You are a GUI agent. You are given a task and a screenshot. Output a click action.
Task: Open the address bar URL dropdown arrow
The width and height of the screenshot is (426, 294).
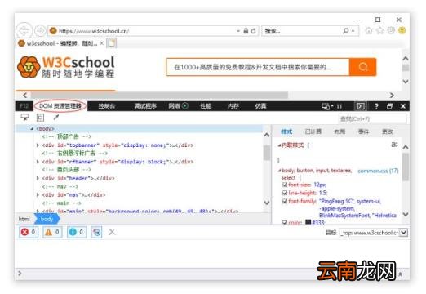tap(238, 31)
